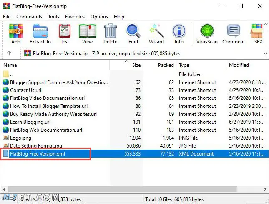Select Buy Ready Made Authority Websites.url
269x204 pixels.
pos(134,114)
